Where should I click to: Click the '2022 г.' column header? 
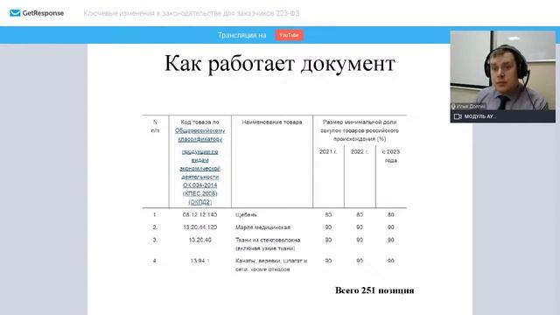tap(360, 151)
